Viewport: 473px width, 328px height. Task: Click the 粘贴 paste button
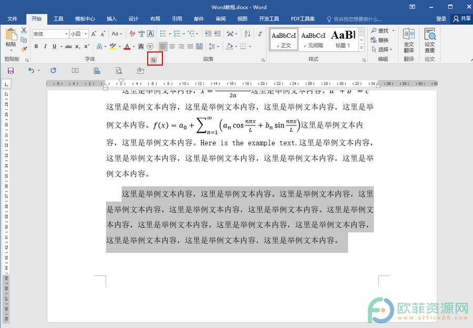click(11, 39)
